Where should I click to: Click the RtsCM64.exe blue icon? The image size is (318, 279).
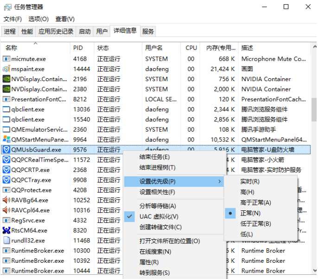[x=6, y=230]
